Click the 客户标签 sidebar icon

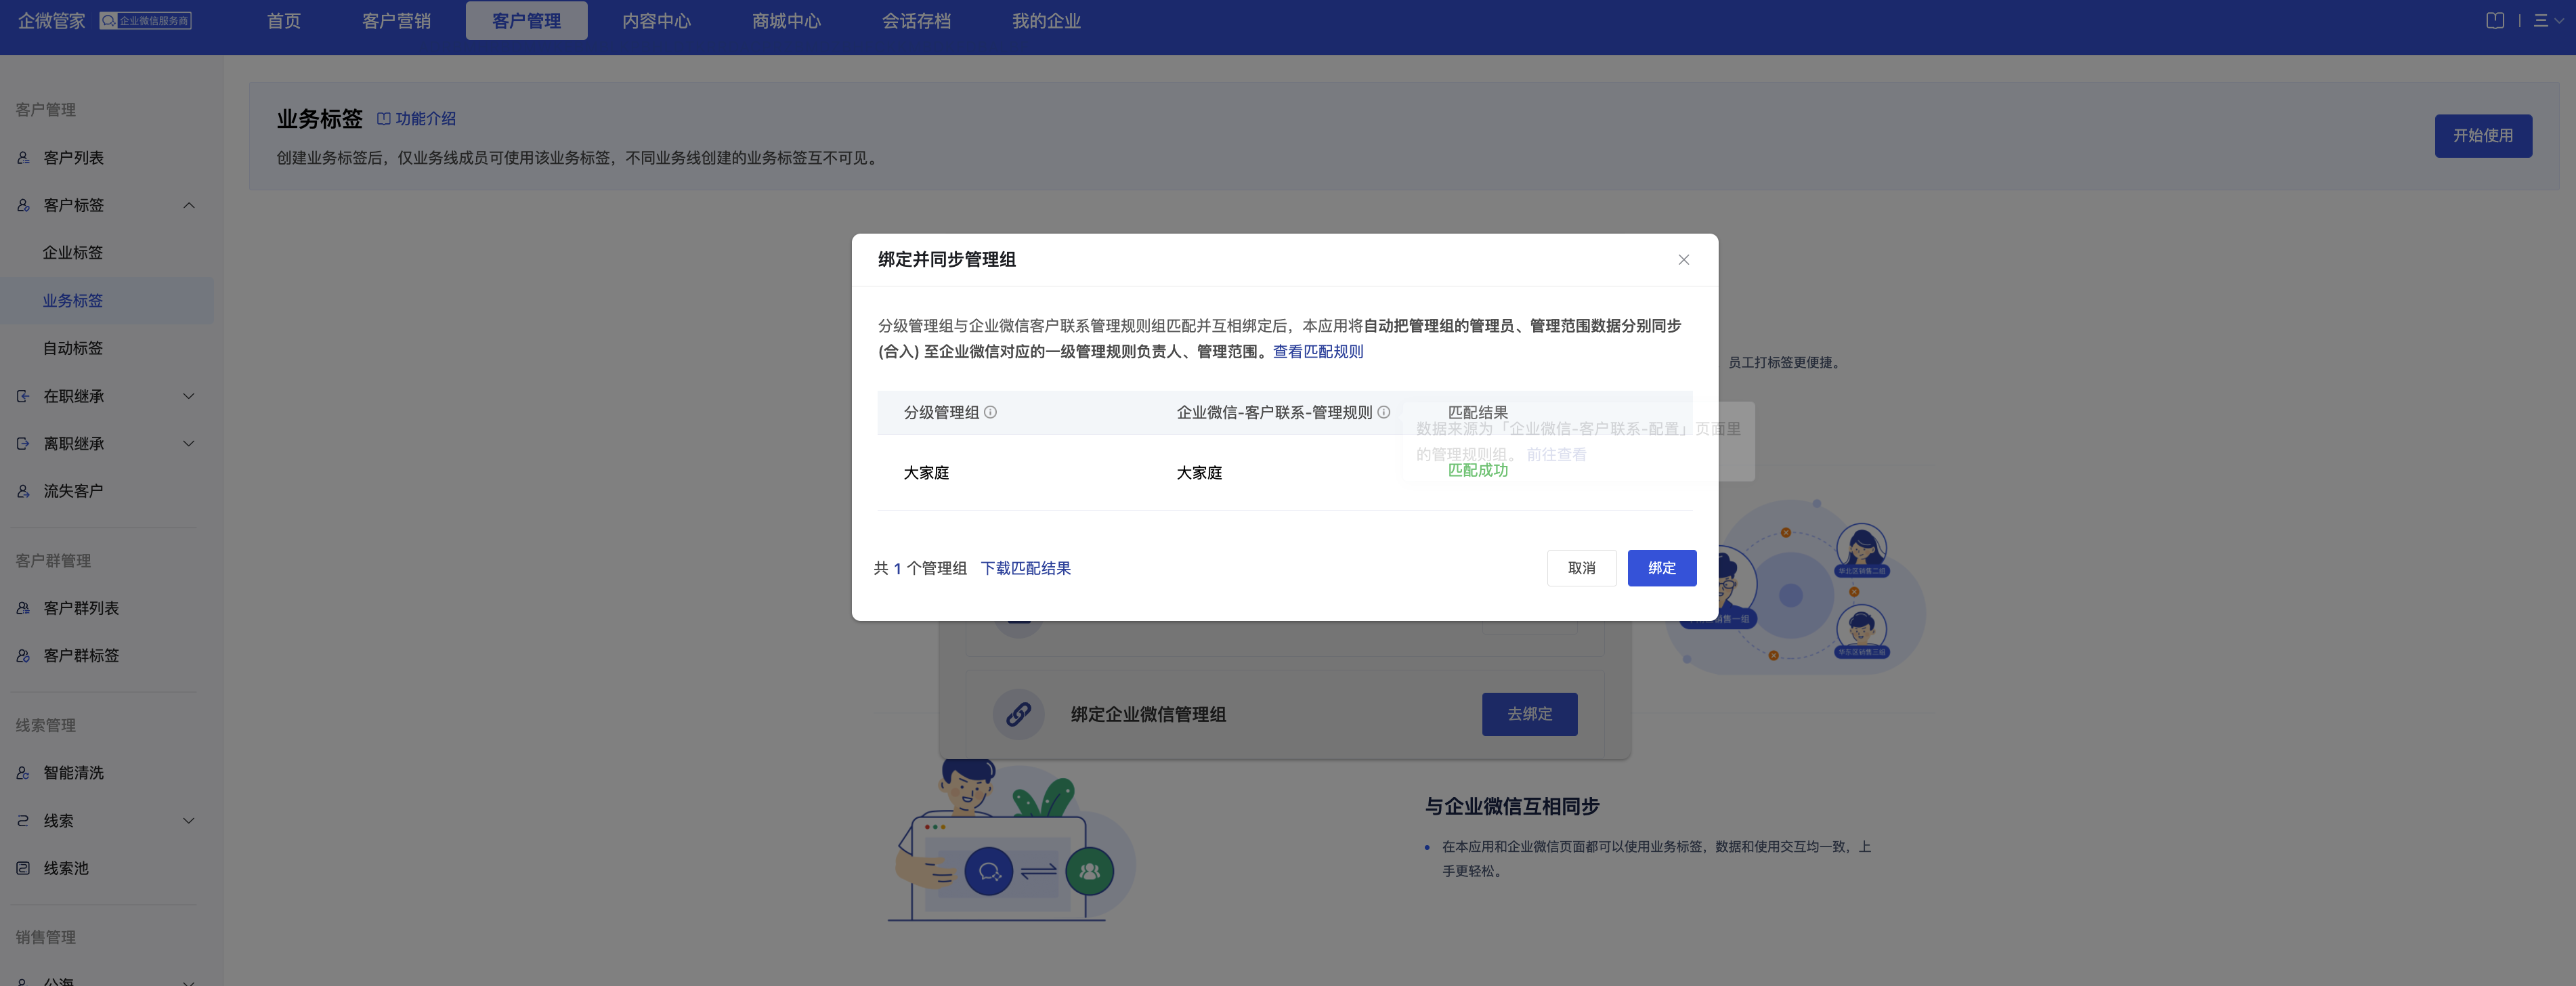pyautogui.click(x=23, y=206)
